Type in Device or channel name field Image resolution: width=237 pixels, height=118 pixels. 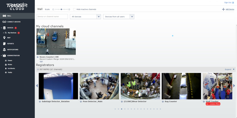52,17
